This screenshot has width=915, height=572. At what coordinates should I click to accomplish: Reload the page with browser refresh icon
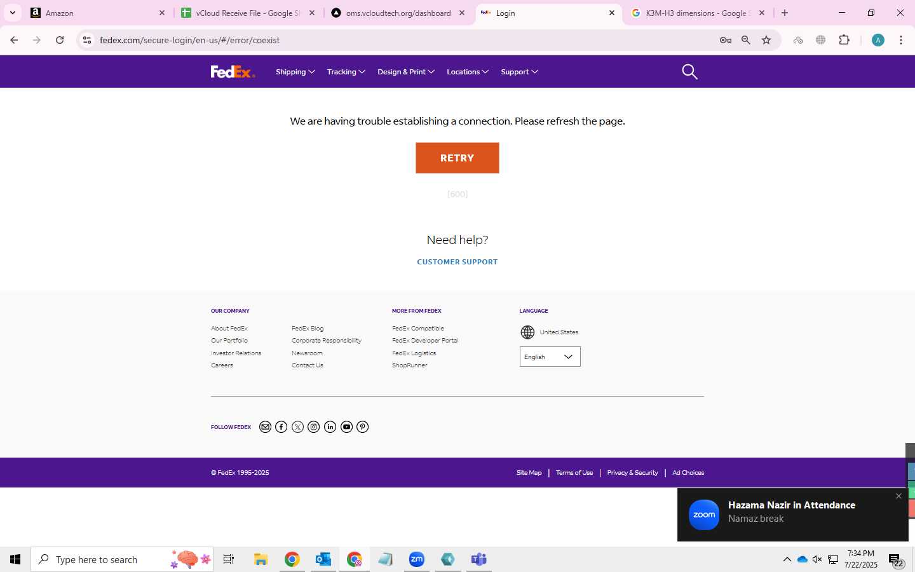coord(60,40)
